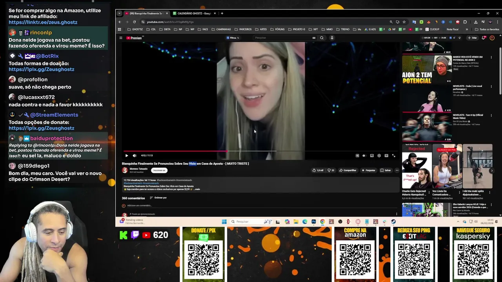This screenshot has height=282, width=502.
Task: Toggle theater mode on the player
Action: tap(386, 155)
